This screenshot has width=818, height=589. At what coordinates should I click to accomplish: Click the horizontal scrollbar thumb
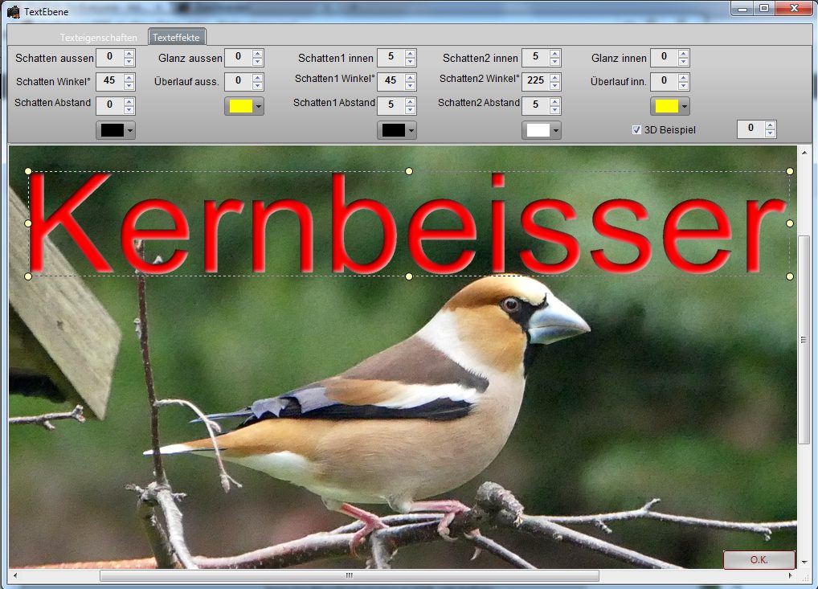[349, 576]
